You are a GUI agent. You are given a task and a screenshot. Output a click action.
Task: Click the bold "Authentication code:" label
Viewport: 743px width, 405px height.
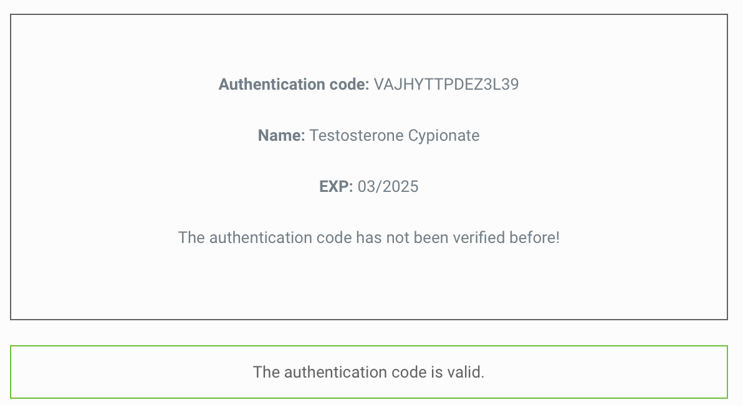click(294, 85)
